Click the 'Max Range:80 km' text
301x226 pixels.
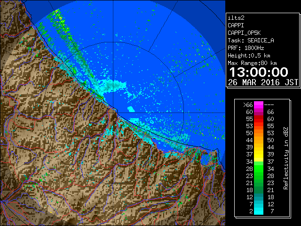click(252, 63)
